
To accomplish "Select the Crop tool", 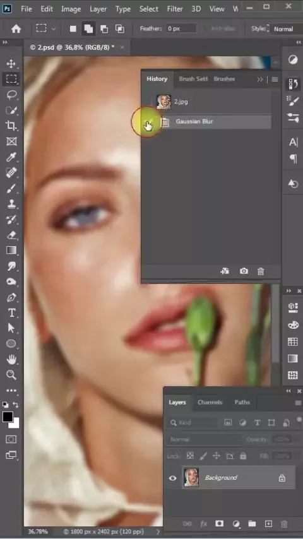I will [x=11, y=126].
